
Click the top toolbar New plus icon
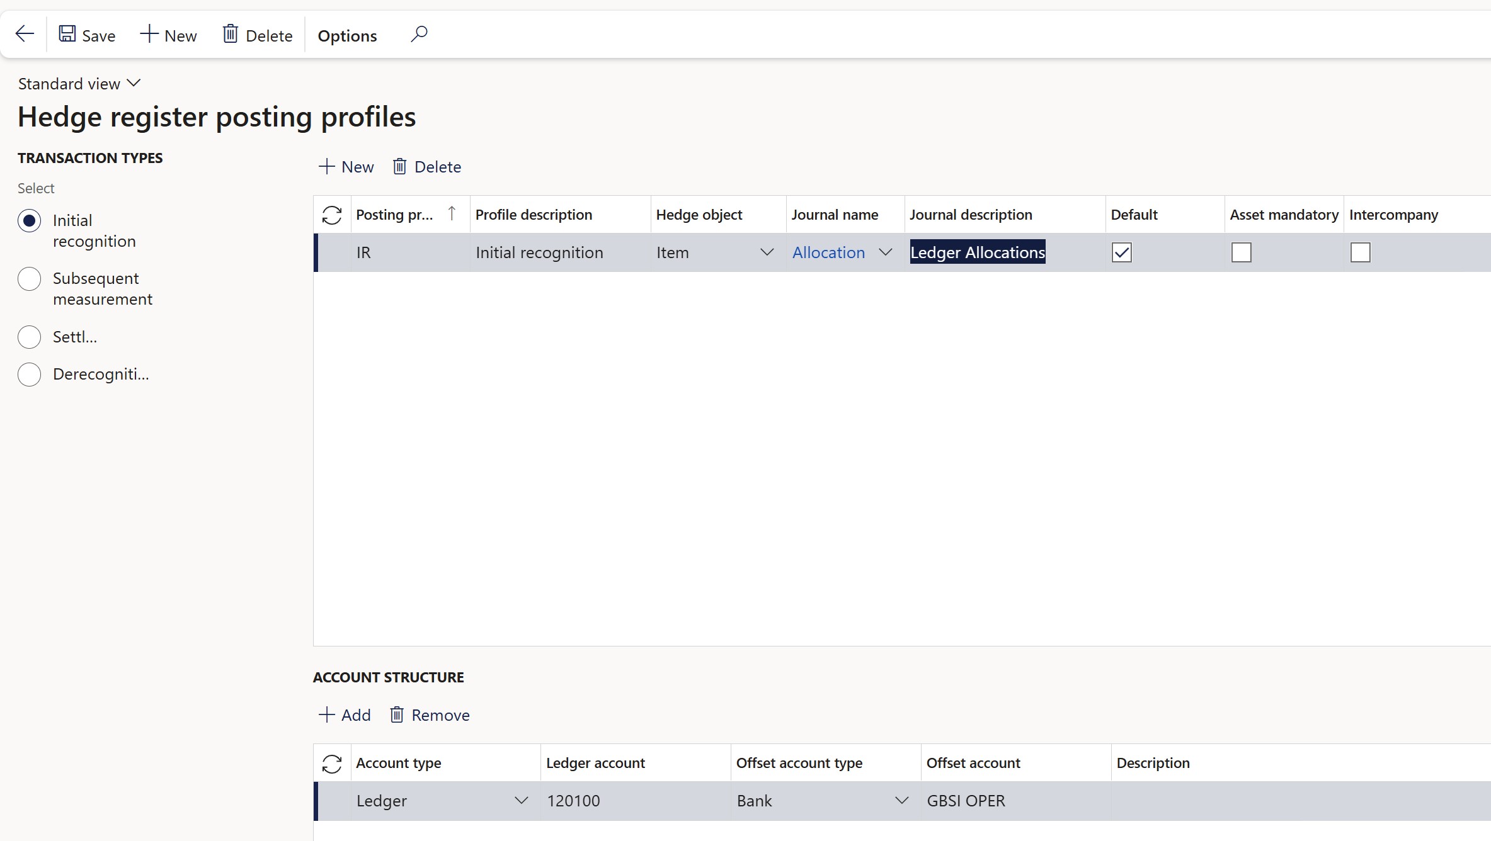click(149, 34)
